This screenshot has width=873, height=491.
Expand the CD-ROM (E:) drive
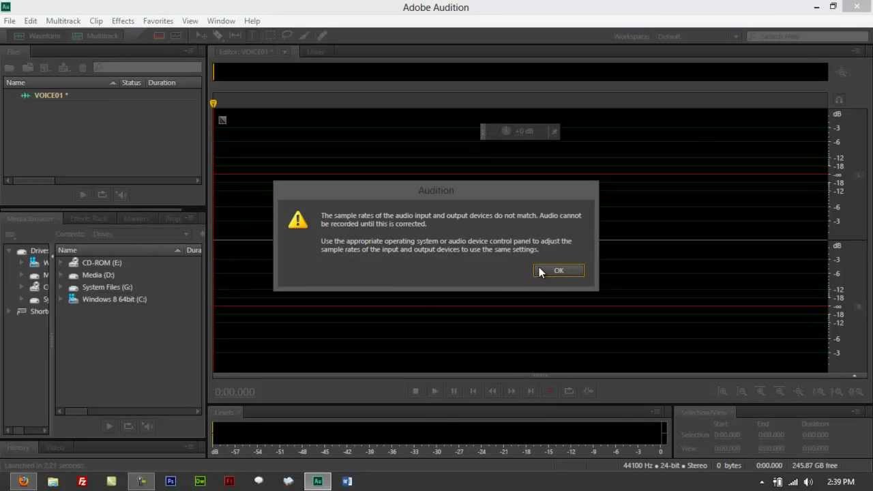(x=61, y=263)
